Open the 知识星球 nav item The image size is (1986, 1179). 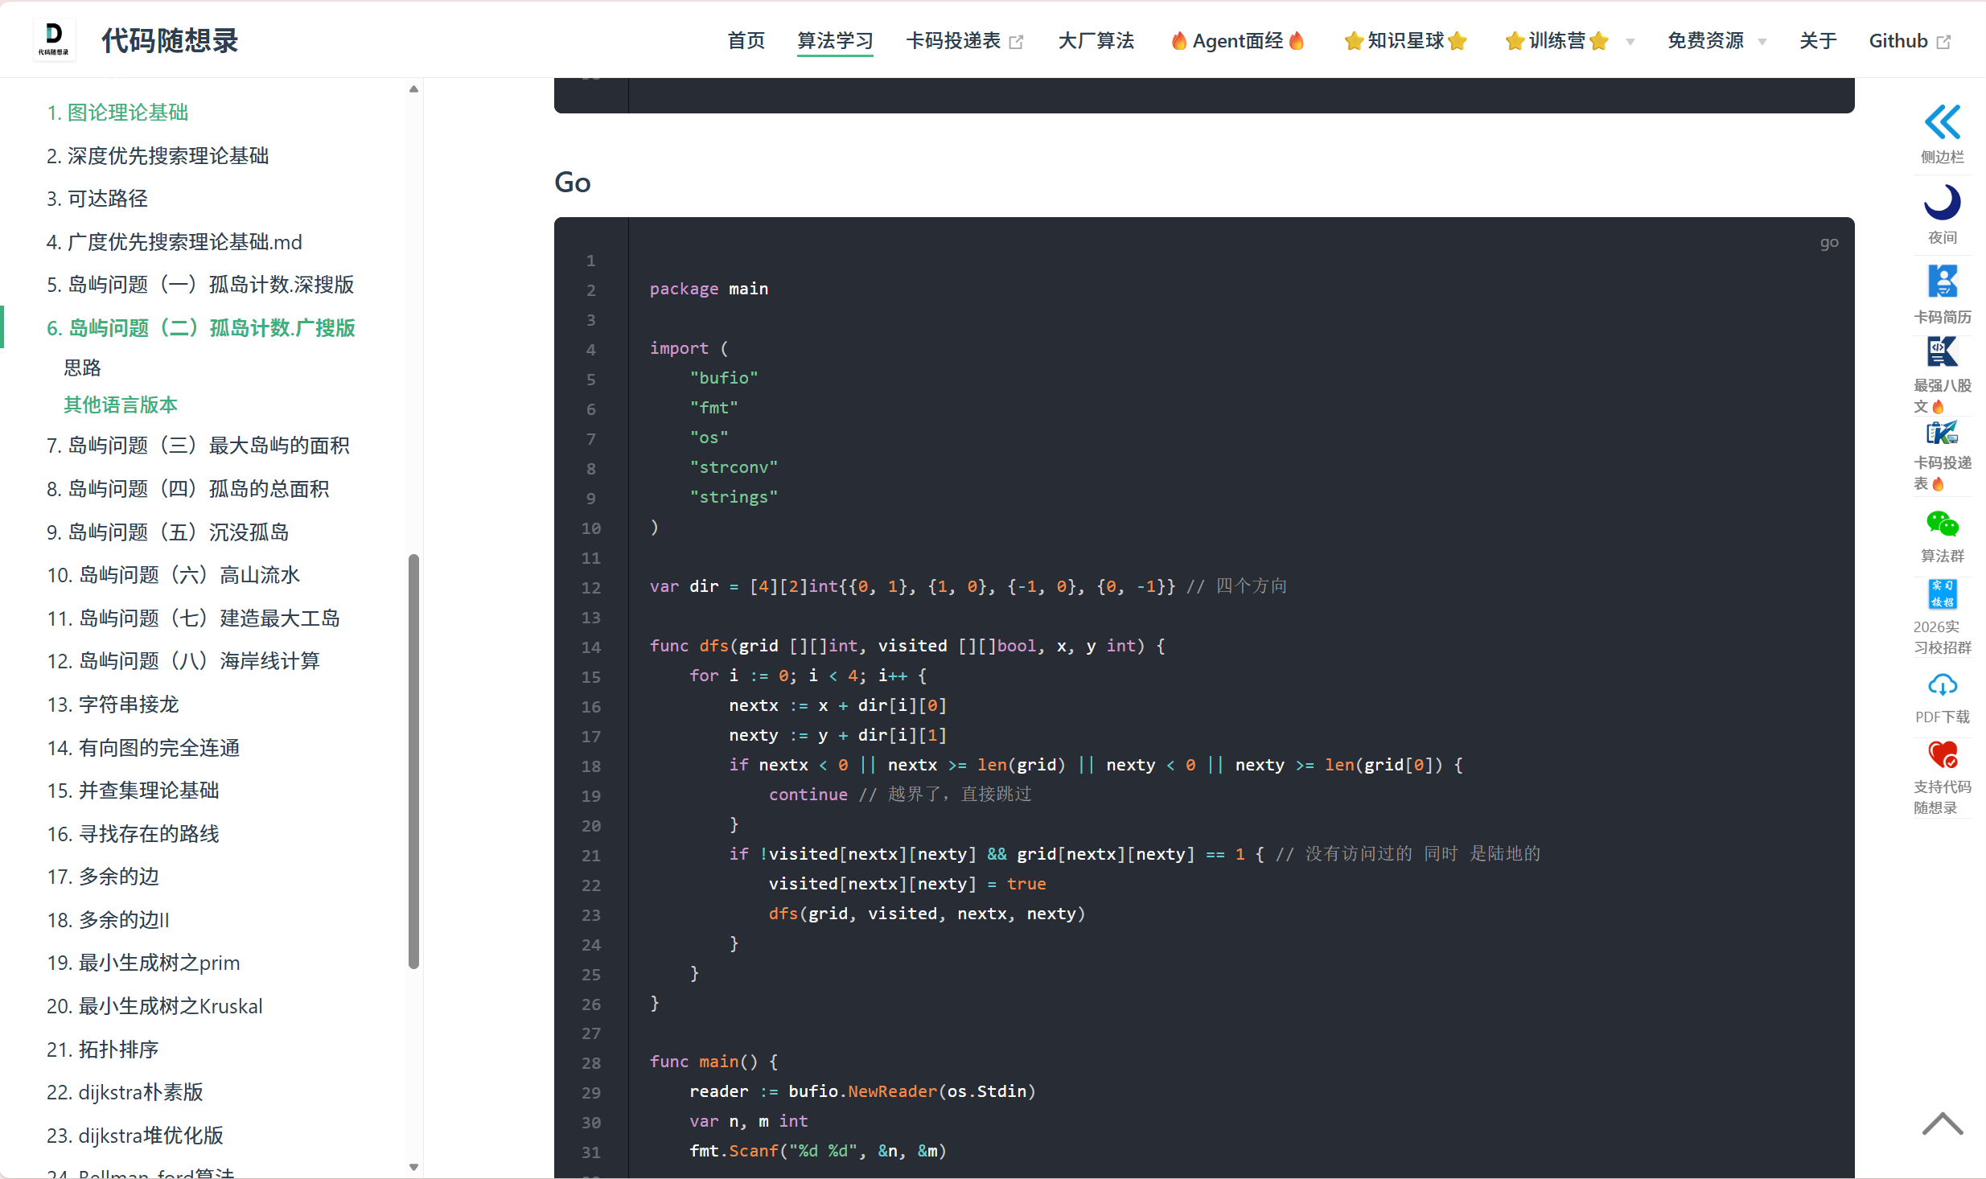[x=1405, y=40]
